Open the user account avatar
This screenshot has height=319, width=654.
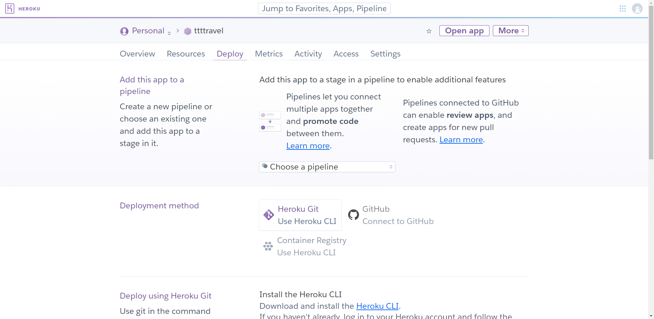pos(637,9)
